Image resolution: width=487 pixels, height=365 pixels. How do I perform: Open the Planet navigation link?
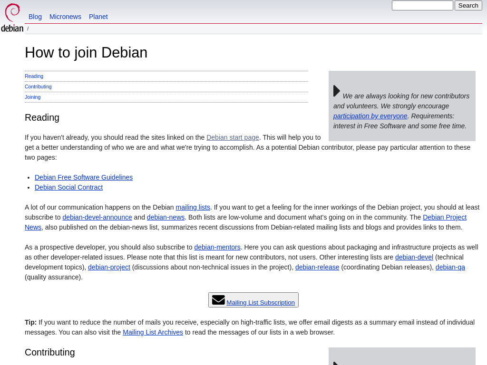(x=98, y=17)
